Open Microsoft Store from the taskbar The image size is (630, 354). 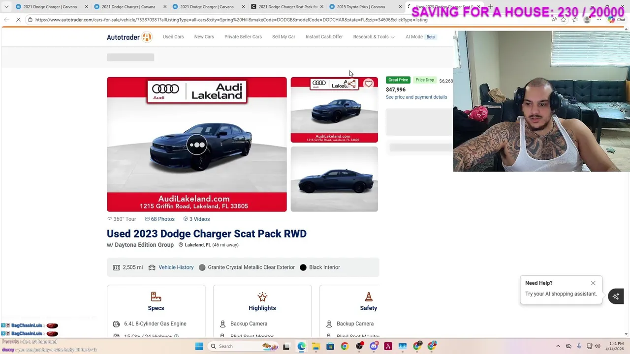point(330,346)
